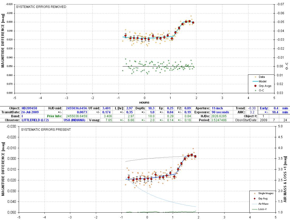Screen dimensions: 290x220
Task: Click the 'O - C' right axis label
Action: (x=287, y=66)
